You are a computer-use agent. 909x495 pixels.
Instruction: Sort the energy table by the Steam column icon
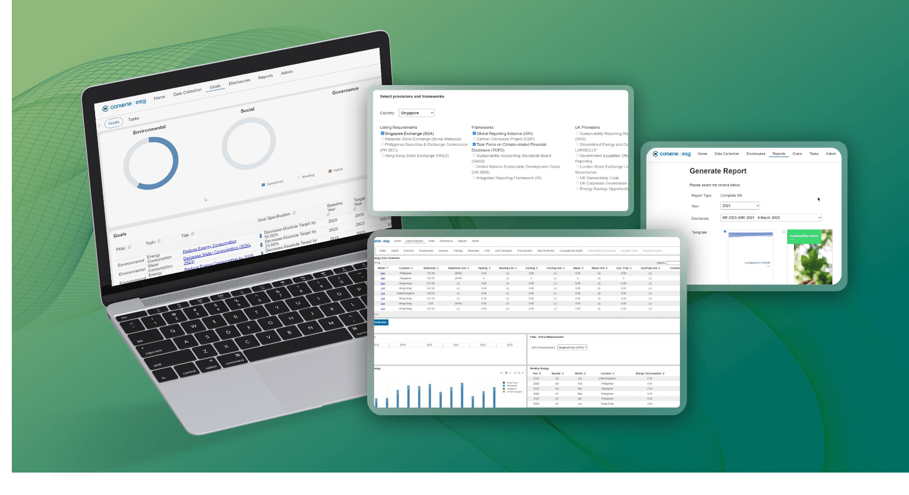point(583,268)
